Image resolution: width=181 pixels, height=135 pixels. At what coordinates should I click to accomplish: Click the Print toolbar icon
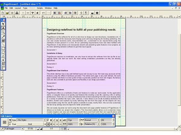pyautogui.click(x=17, y=13)
